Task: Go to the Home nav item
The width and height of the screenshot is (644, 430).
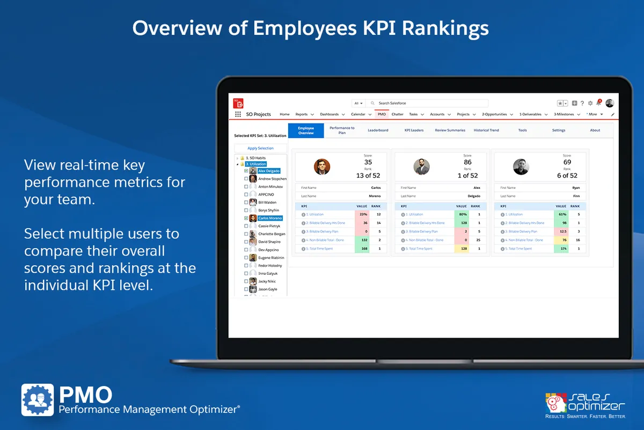Action: tap(284, 114)
